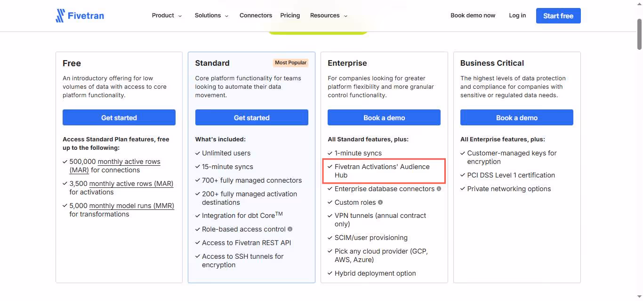
Task: Click Private networking options text
Action: 509,189
